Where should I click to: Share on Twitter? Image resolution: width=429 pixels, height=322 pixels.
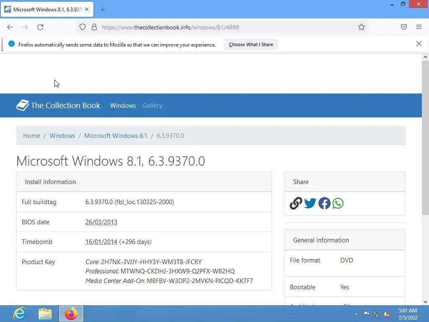pos(310,203)
